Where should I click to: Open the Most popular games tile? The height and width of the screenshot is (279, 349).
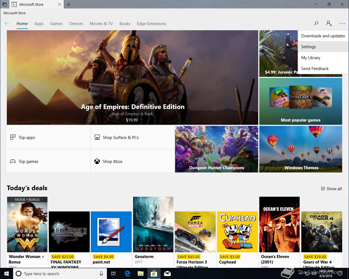pos(301,101)
